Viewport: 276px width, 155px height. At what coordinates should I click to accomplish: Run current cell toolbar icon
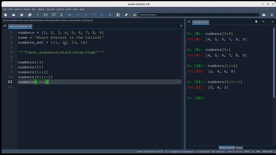tap(46, 15)
